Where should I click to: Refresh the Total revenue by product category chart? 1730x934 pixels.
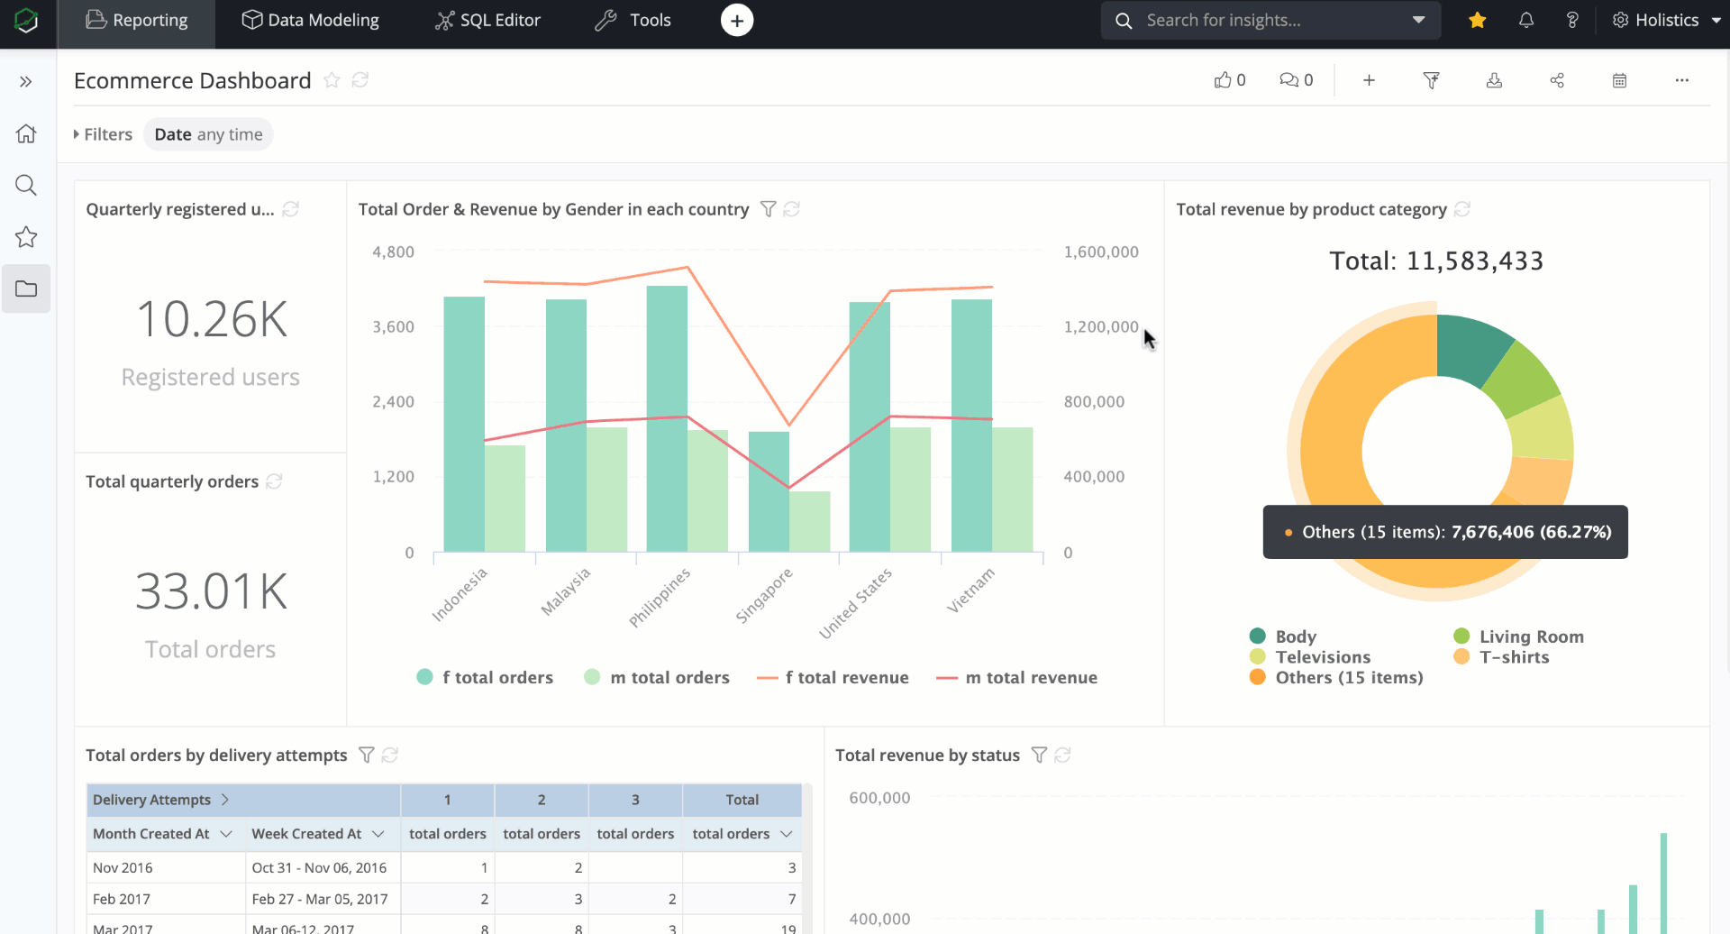coord(1463,208)
